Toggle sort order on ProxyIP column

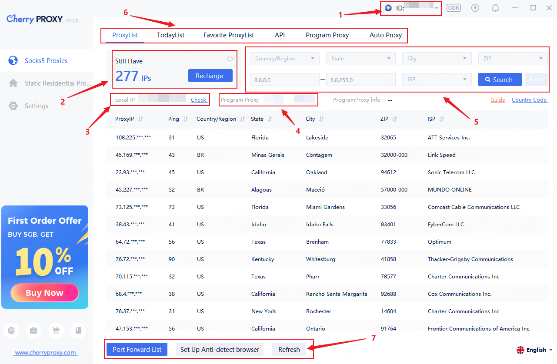click(x=141, y=119)
